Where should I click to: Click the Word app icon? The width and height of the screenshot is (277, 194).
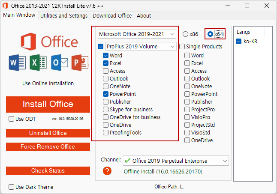17,63
